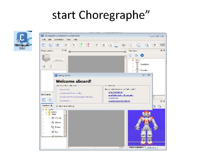Click the Rest moon icon
The image size is (206, 154).
pos(148,45)
